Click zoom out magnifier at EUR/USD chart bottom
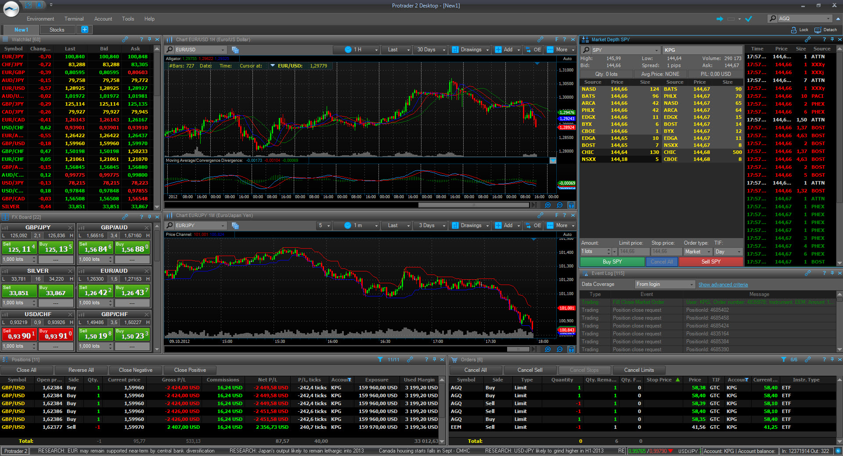The image size is (843, 456). [x=559, y=205]
